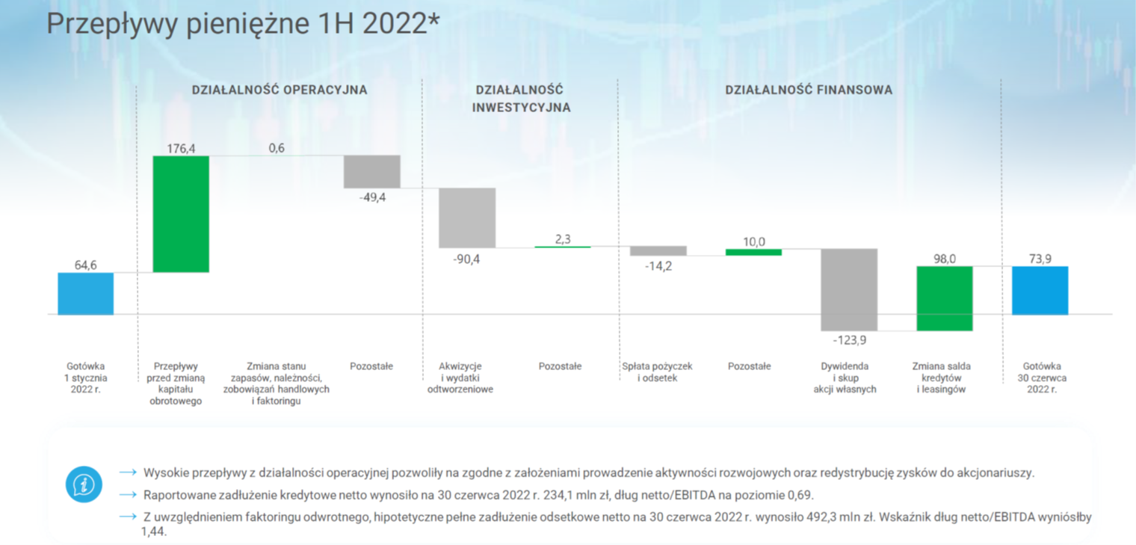Click the value label -90,4
Viewport: 1136px width, 545px height.
467,258
